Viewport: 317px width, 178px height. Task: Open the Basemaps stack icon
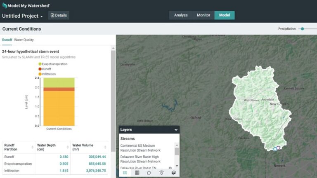pos(173,173)
